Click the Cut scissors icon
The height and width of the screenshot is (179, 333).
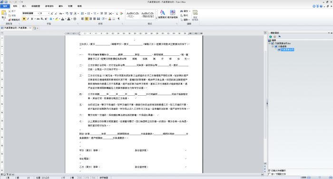pos(10,11)
